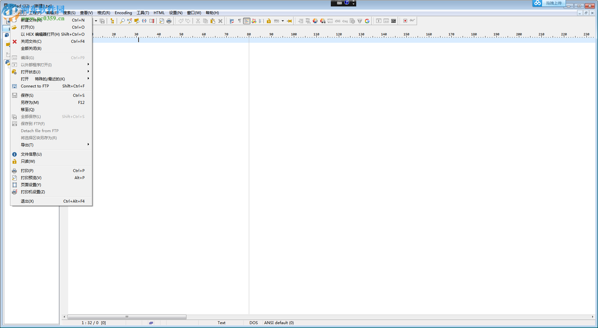The image size is (598, 328).
Task: Open the command prompt toolbar icon
Action: (394, 21)
